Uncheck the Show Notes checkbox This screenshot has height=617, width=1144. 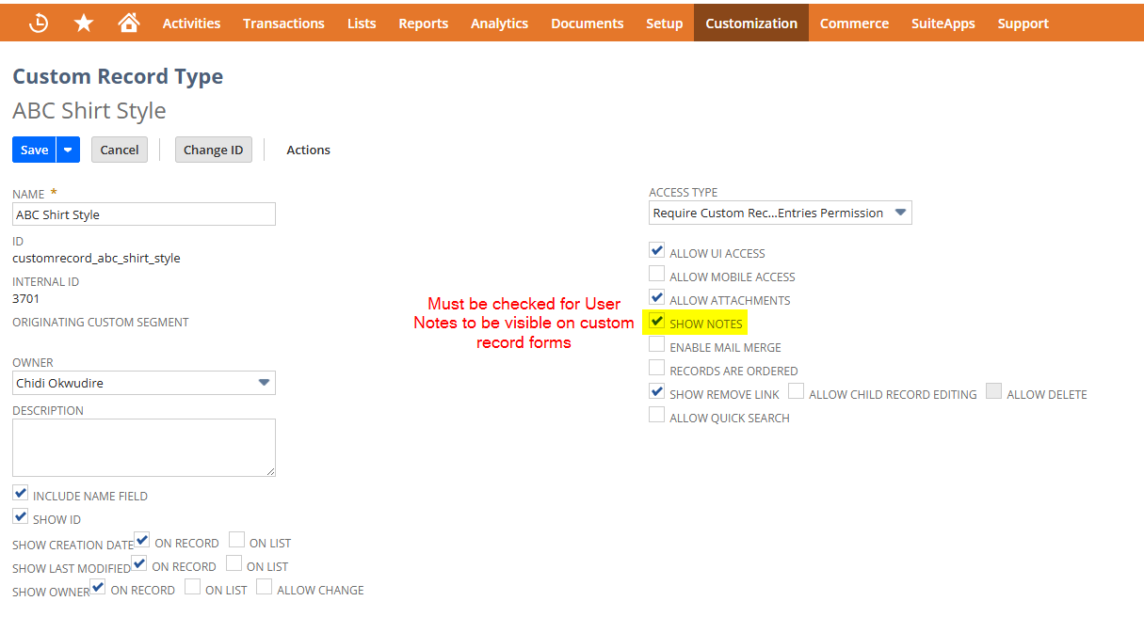pos(656,321)
